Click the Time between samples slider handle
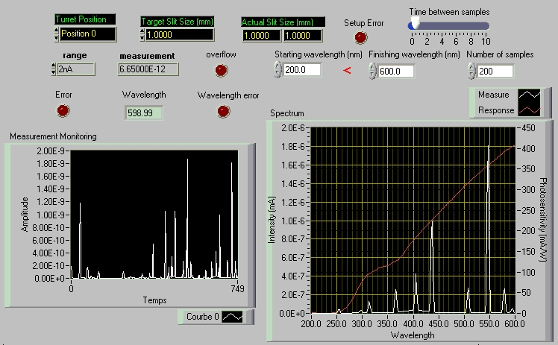 [x=414, y=25]
